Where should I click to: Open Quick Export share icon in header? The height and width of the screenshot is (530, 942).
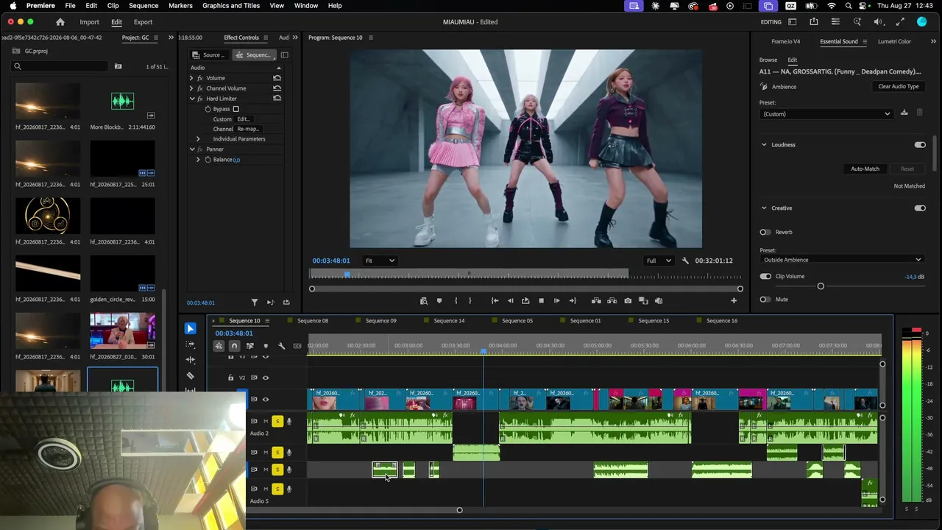click(x=813, y=22)
